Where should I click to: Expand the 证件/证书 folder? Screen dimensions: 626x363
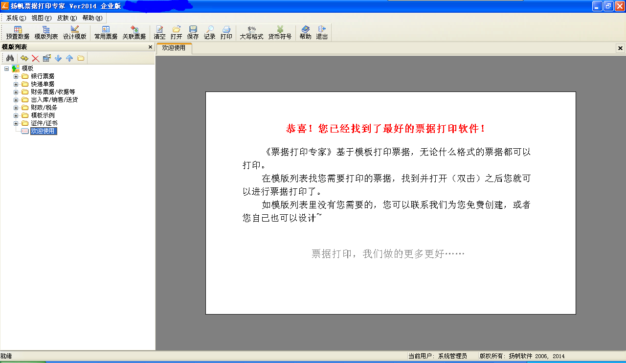pyautogui.click(x=16, y=123)
